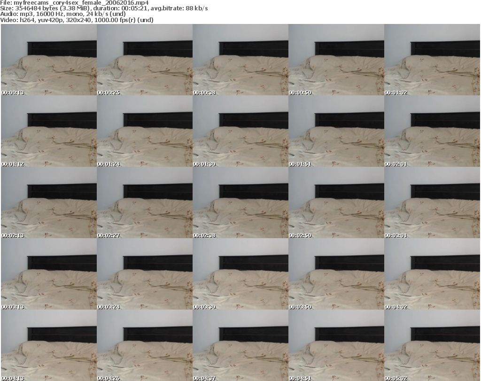Select the thumbnail frame at 00:00:25

[145, 60]
